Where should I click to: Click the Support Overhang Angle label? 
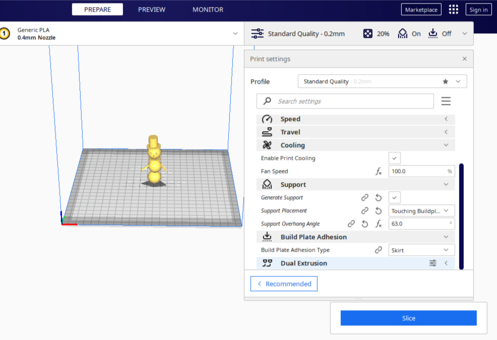pos(290,223)
